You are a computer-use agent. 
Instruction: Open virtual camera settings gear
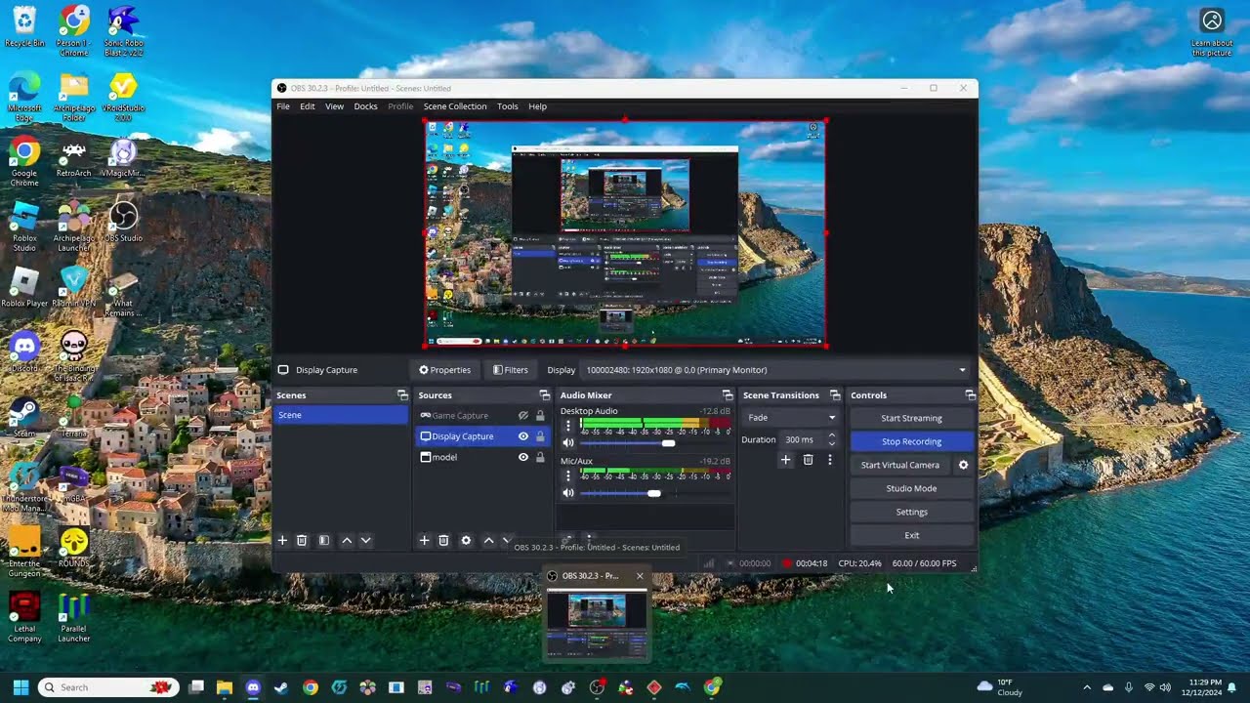pos(963,465)
